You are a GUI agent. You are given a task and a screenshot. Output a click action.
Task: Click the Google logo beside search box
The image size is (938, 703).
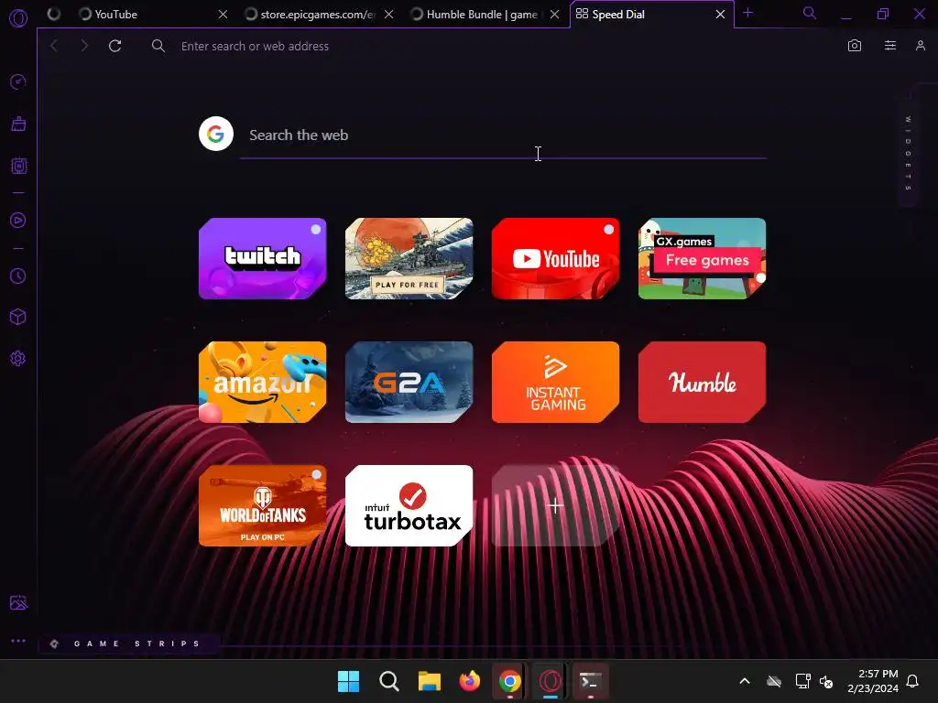tap(216, 134)
